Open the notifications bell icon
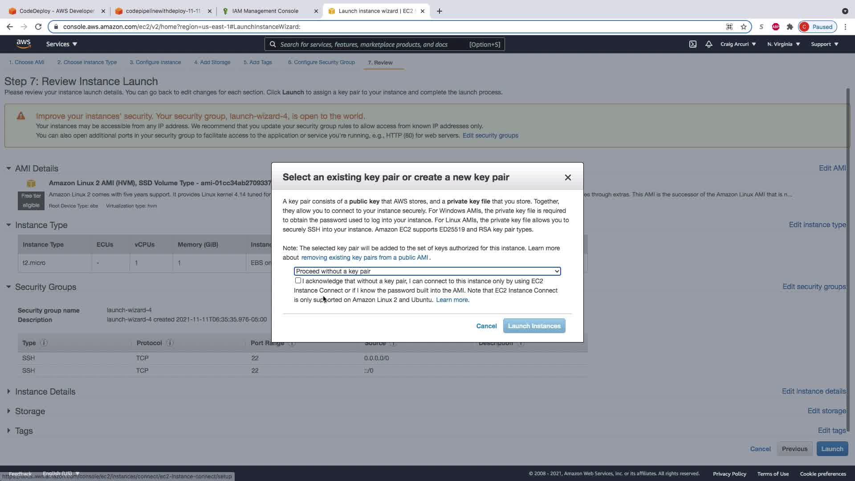Screen dimensions: 855x481 [708, 44]
